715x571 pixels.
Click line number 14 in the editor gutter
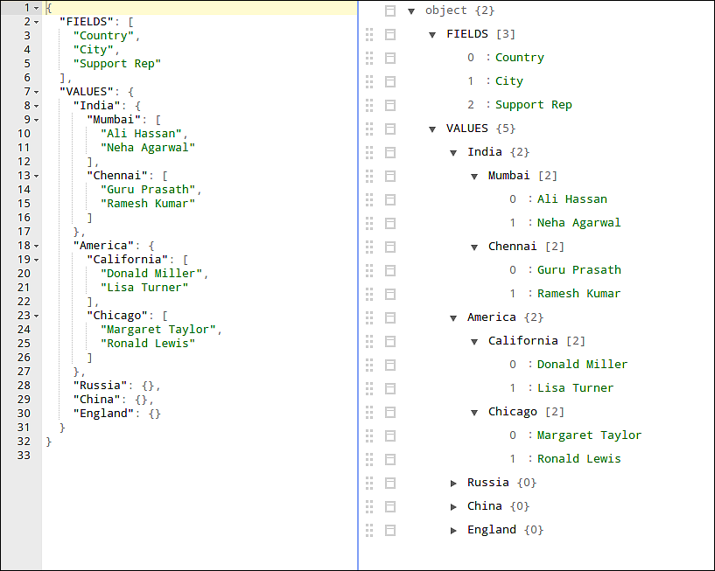pos(23,189)
